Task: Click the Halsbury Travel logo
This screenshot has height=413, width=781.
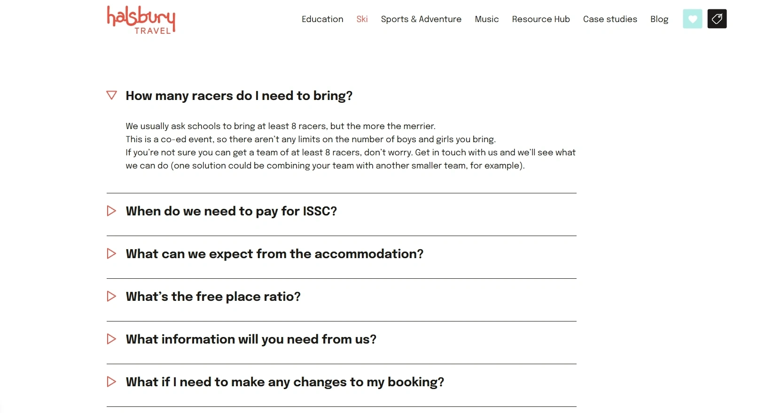Action: click(141, 20)
